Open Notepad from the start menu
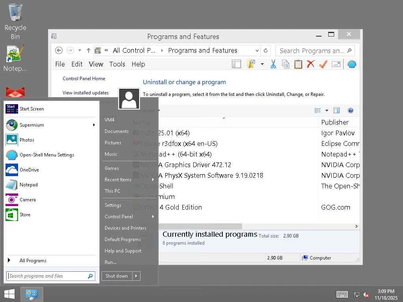The width and height of the screenshot is (403, 302). click(51, 185)
